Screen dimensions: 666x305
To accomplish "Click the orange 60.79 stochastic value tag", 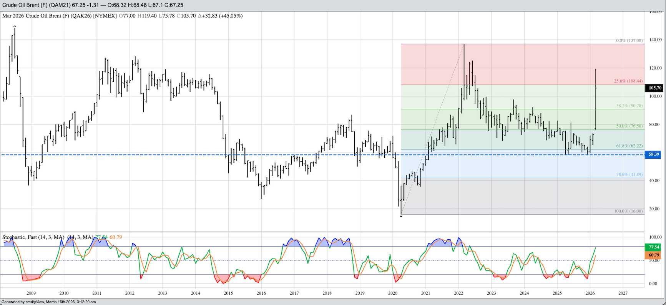I will [x=654, y=255].
